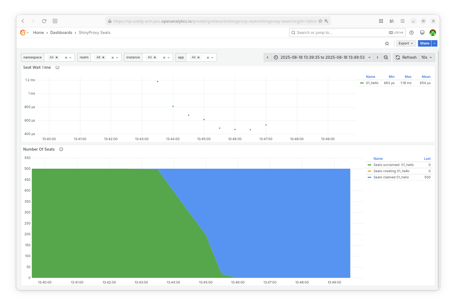Sort Number Of Seats legend by Name
Screen dimensions: 456x308
pyautogui.click(x=378, y=159)
